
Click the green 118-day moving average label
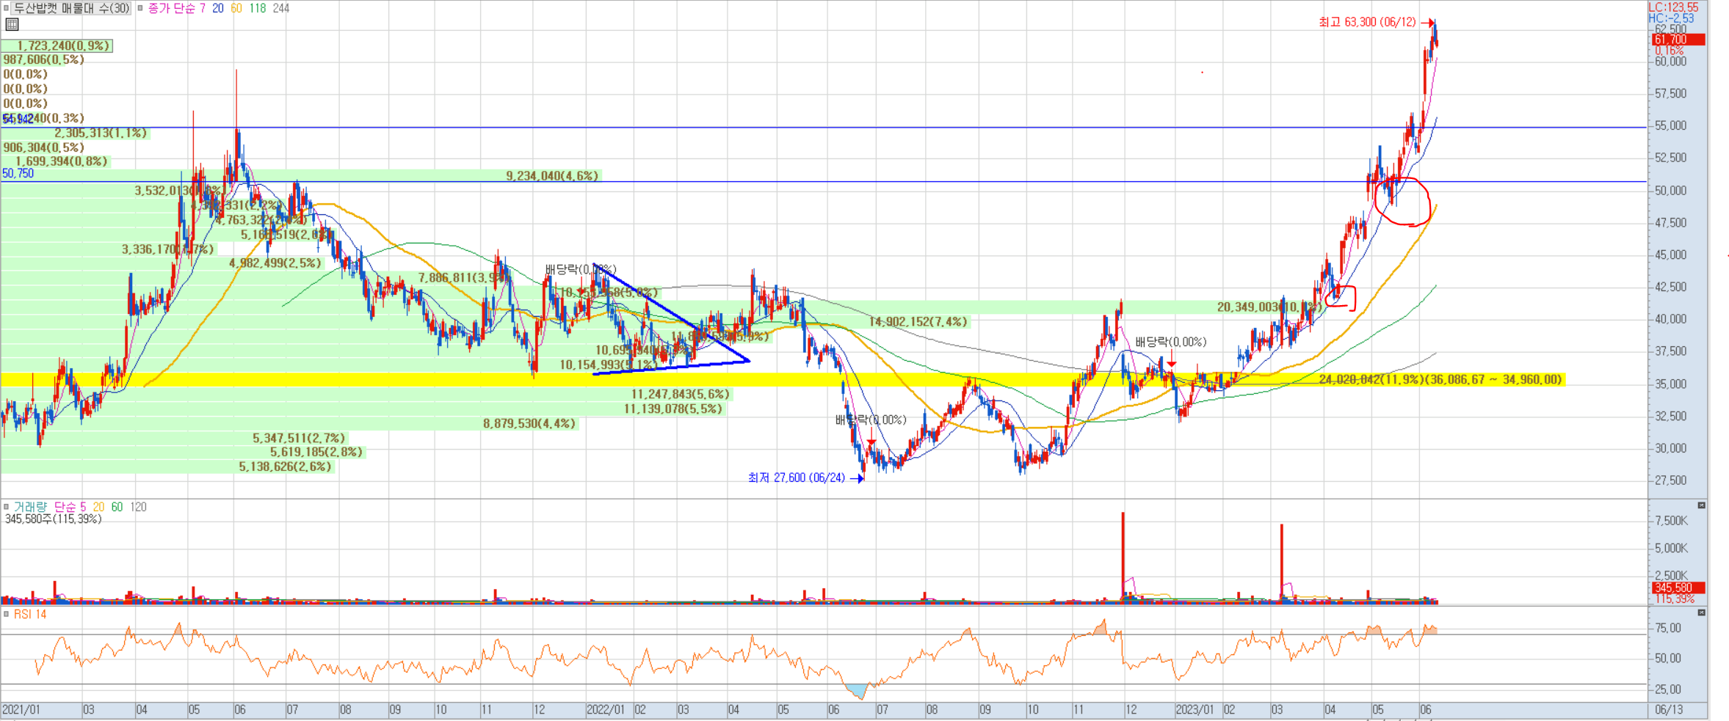258,9
